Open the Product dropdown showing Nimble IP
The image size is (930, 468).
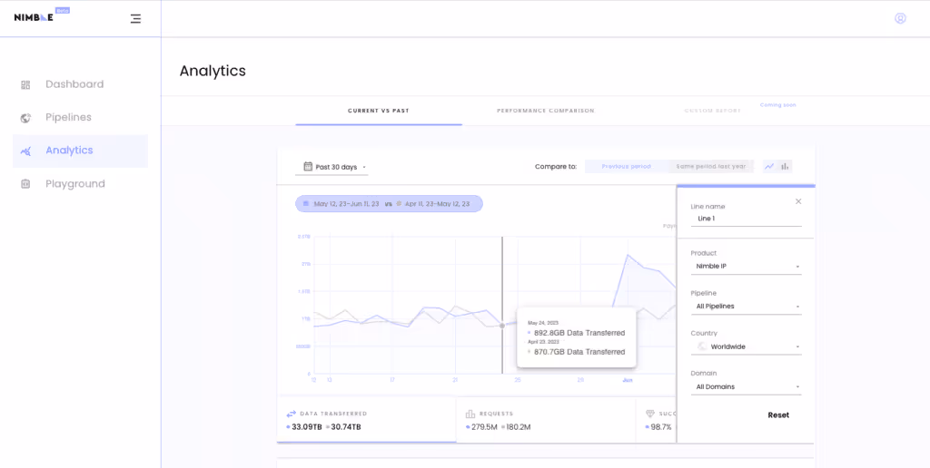click(747, 267)
